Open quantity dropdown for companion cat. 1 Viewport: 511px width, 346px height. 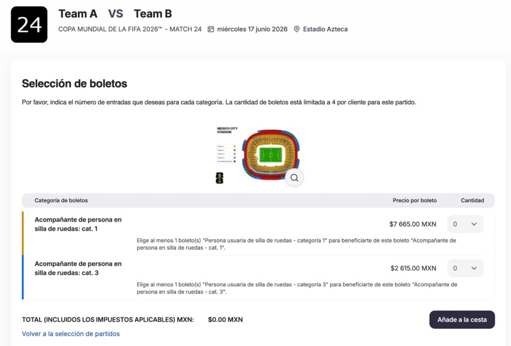point(465,224)
